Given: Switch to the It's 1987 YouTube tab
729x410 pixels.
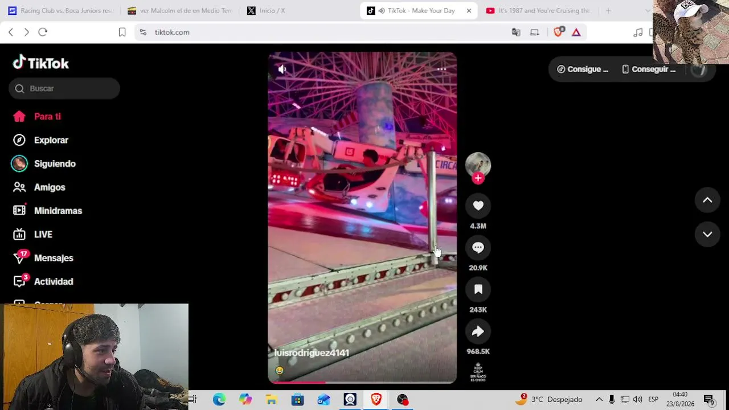Looking at the screenshot, I should point(538,10).
